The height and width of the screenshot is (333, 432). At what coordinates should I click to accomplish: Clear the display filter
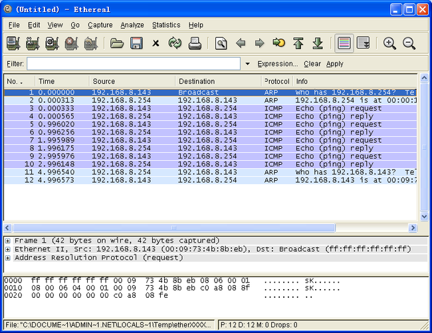coord(312,64)
